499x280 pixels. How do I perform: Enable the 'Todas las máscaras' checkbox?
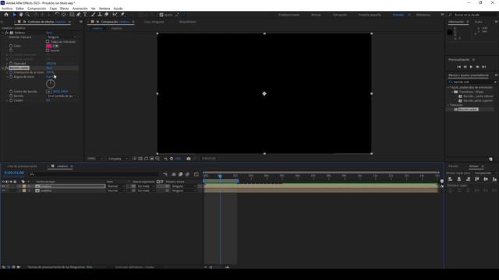48,41
